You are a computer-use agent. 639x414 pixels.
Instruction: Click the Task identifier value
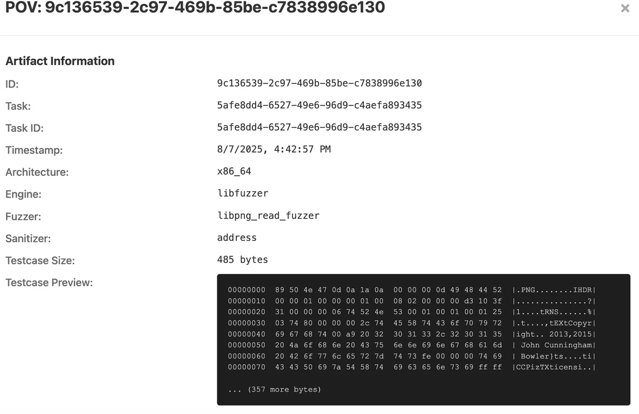pyautogui.click(x=319, y=105)
